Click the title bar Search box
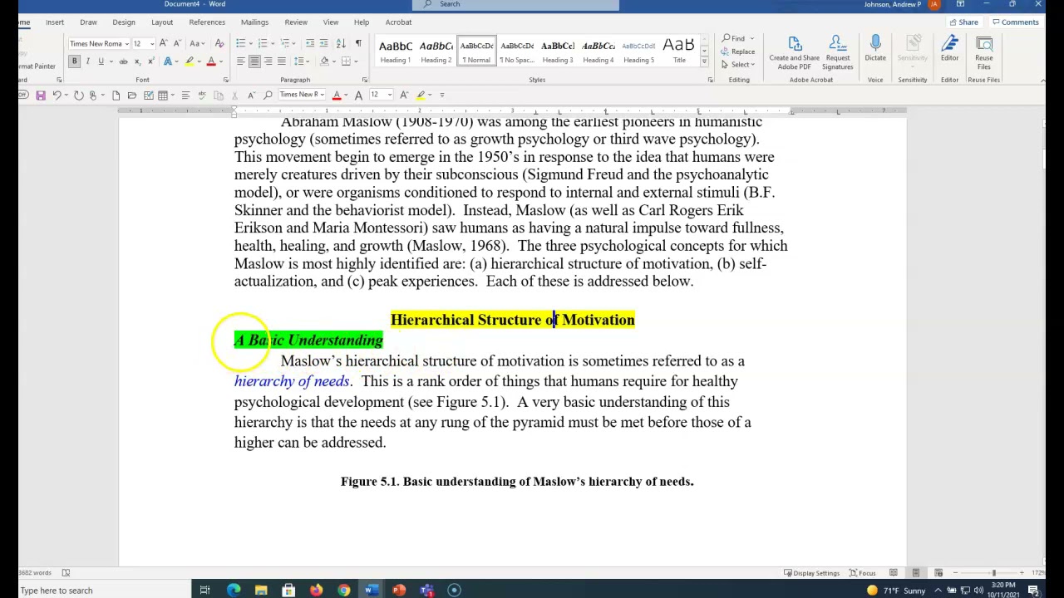The image size is (1064, 598). (x=515, y=5)
